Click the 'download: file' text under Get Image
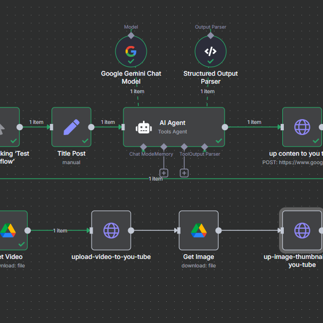This screenshot has height=323, width=323. click(199, 266)
